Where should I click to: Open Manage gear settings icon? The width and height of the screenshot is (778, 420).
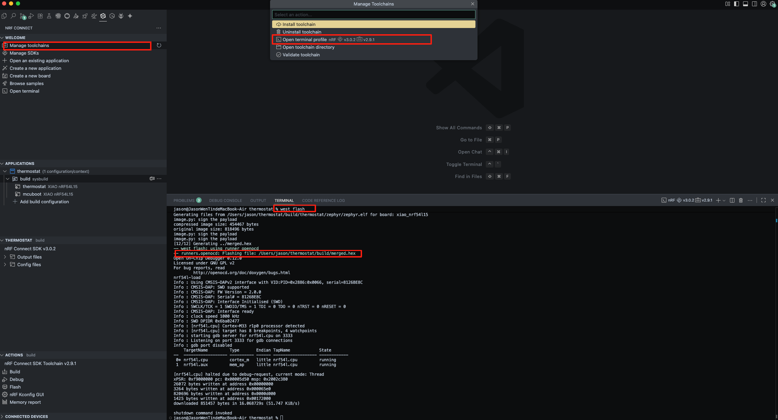772,4
